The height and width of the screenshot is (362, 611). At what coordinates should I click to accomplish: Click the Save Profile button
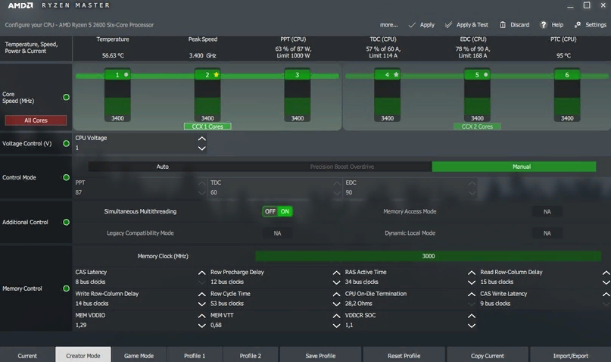click(x=320, y=355)
